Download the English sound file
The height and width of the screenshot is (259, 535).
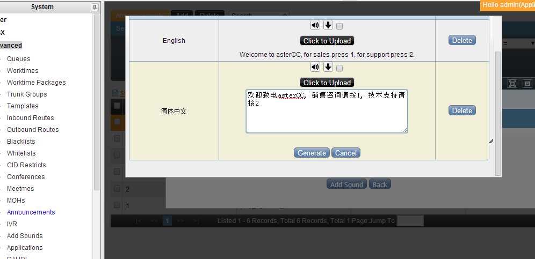[x=328, y=25]
